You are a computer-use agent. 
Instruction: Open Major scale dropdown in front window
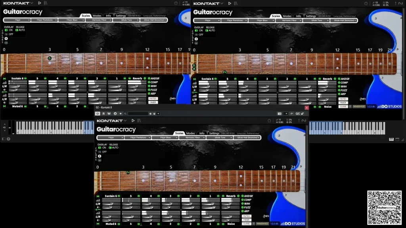click(111, 137)
